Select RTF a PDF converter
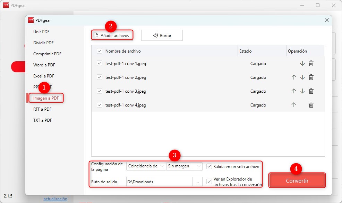The height and width of the screenshot is (203, 342). [42, 109]
